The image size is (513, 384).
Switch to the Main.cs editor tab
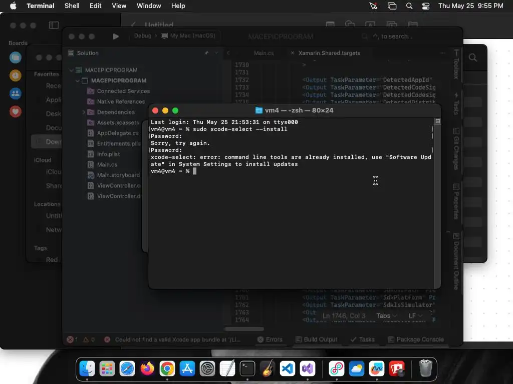[x=264, y=53]
